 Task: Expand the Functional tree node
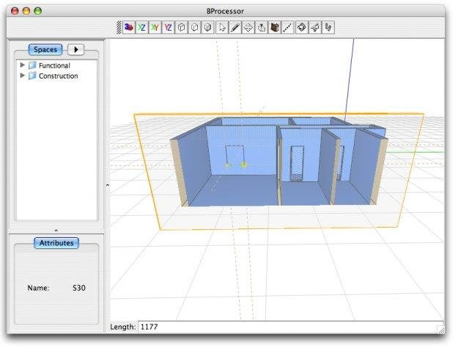[x=22, y=65]
